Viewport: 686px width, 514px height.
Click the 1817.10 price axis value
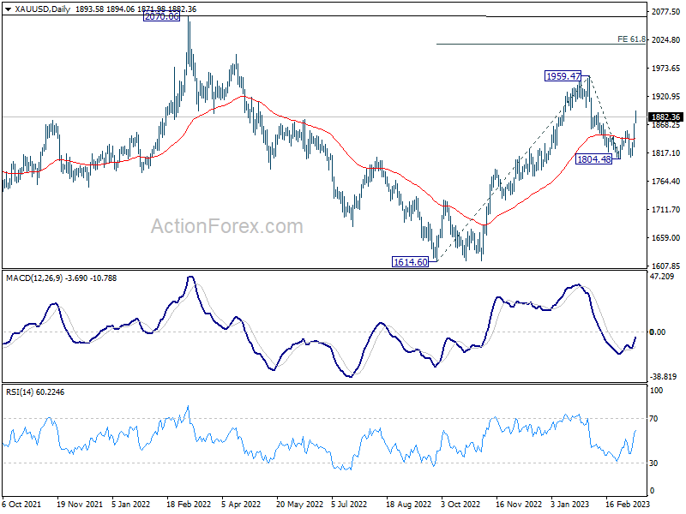coord(665,153)
